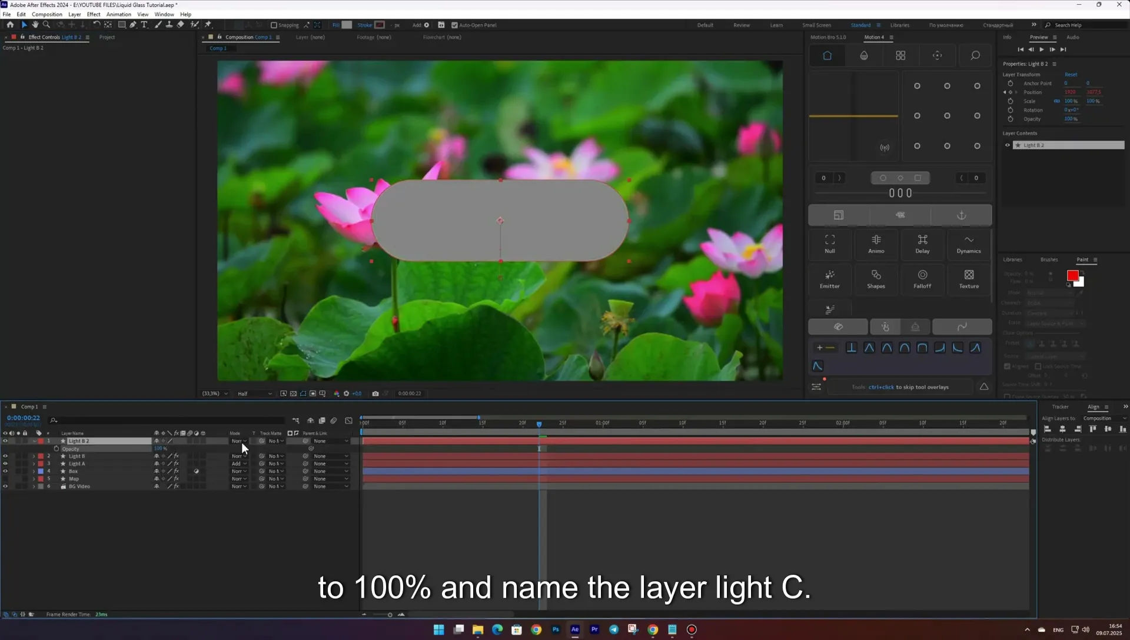Open the viewer magnification 33.3% dropdown

click(x=215, y=394)
